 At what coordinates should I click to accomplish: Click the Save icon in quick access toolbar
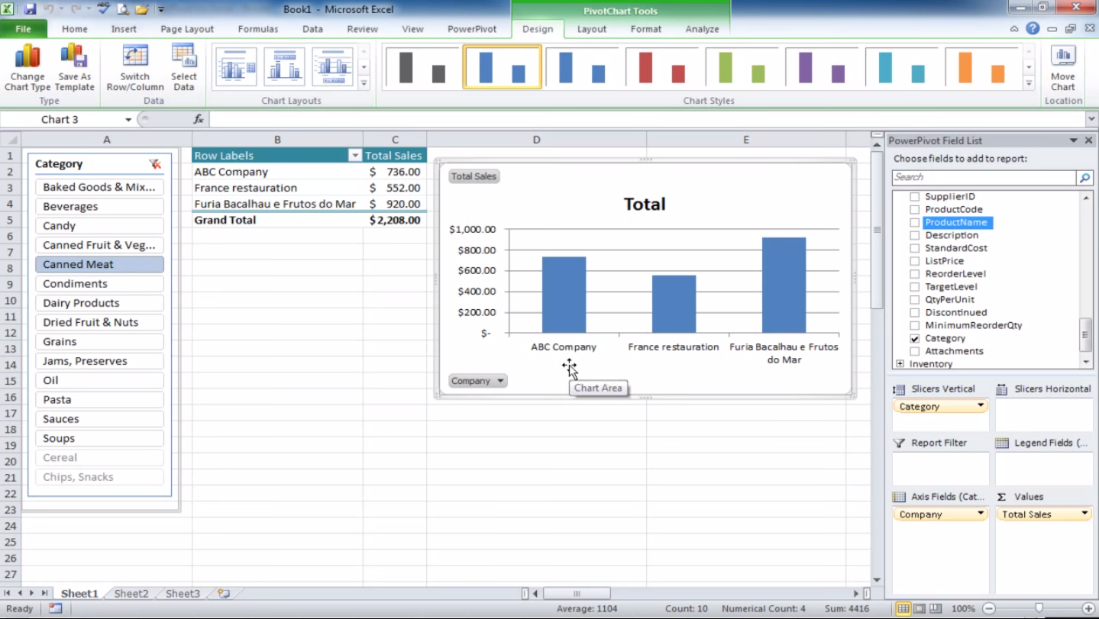[x=31, y=9]
